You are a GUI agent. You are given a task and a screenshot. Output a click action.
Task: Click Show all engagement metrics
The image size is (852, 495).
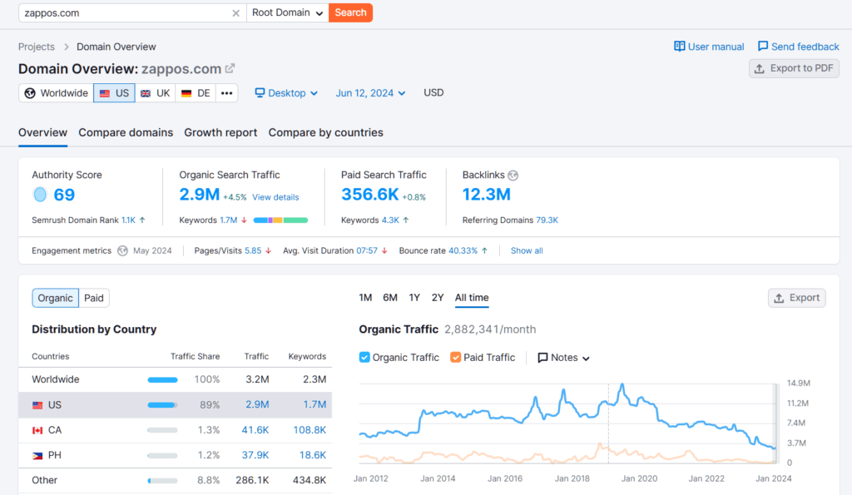pyautogui.click(x=527, y=250)
